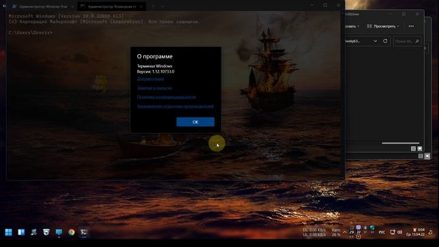Viewport: 439px width, 247px height.
Task: Open the Заметки о выпуске link
Action: (154, 88)
